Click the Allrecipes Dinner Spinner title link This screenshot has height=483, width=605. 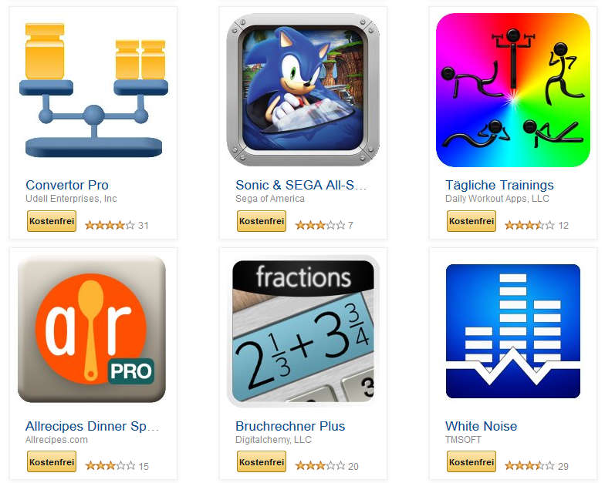tap(93, 426)
